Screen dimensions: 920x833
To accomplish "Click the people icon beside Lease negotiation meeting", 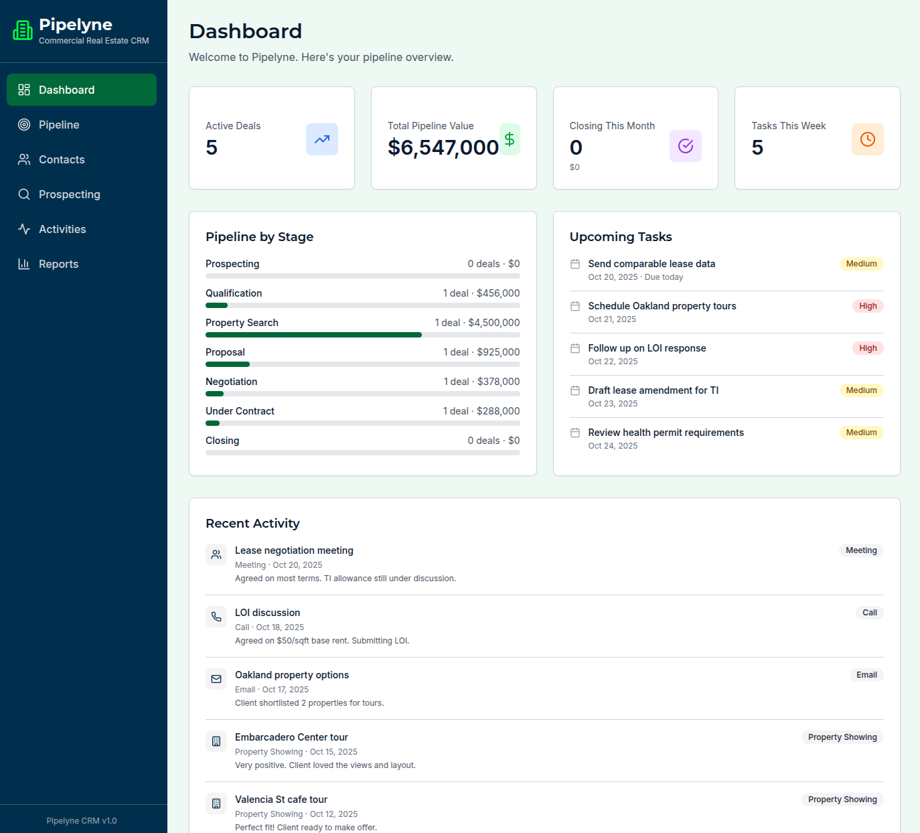I will click(x=216, y=554).
